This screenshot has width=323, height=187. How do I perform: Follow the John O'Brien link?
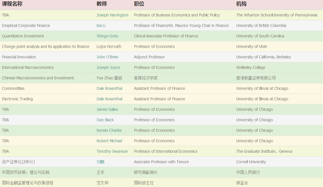(x=107, y=57)
